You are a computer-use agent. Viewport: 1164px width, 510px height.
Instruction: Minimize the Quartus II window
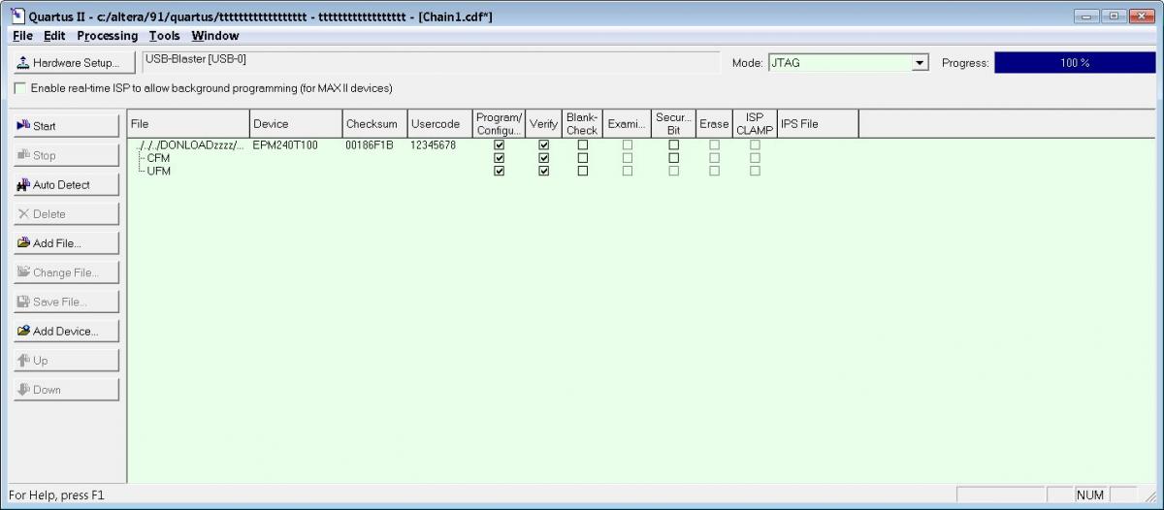point(1088,16)
